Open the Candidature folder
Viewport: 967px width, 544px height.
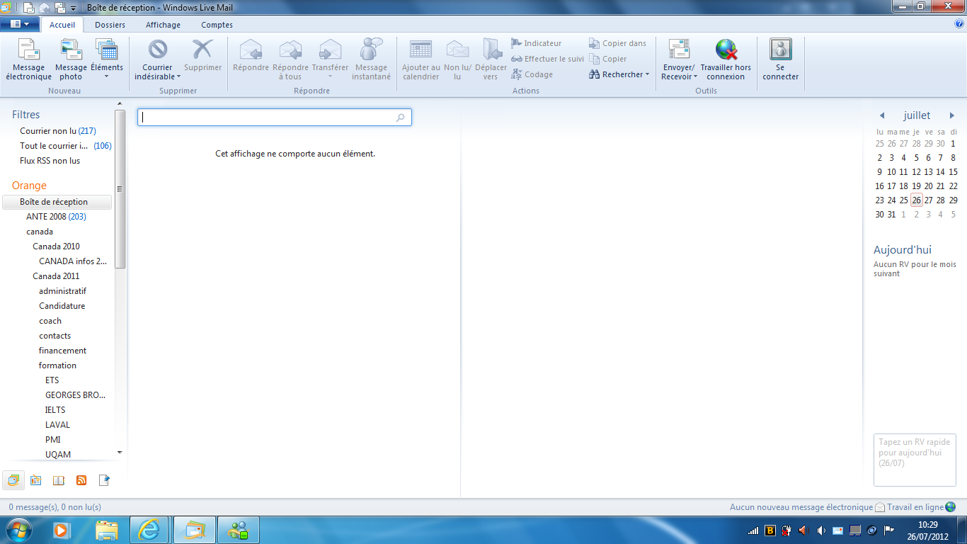[x=62, y=306]
